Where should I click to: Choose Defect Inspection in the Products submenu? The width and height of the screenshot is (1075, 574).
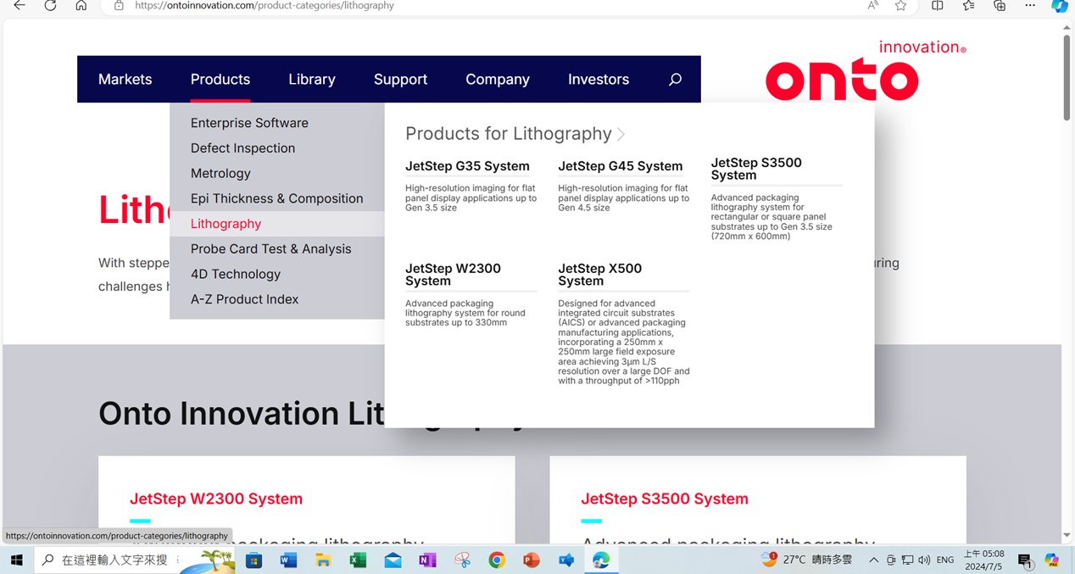242,148
